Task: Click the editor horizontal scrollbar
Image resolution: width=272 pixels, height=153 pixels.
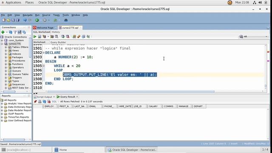Action: (131, 91)
